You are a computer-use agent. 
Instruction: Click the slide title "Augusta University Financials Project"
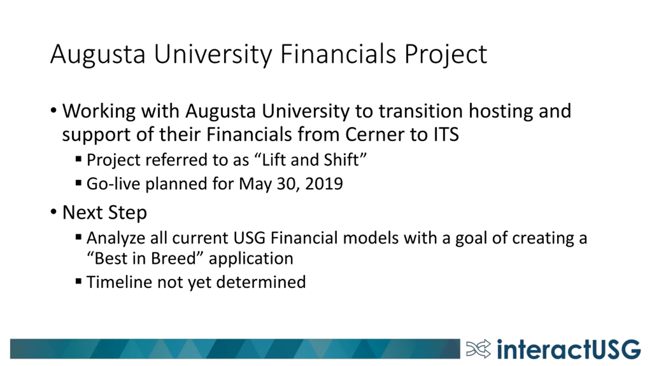point(269,54)
